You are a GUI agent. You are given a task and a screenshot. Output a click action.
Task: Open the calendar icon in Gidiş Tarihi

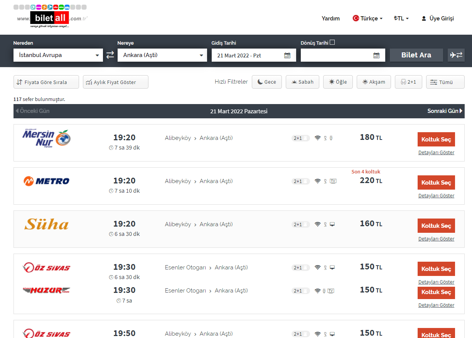tap(287, 55)
